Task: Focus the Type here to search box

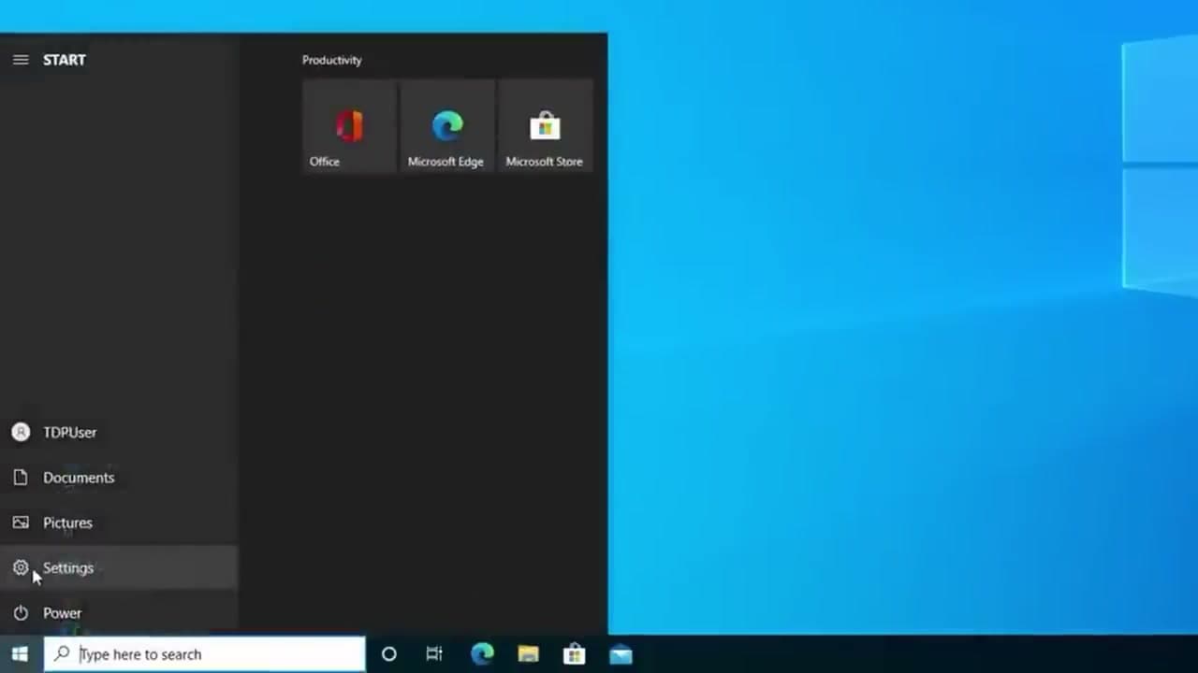Action: coord(204,654)
